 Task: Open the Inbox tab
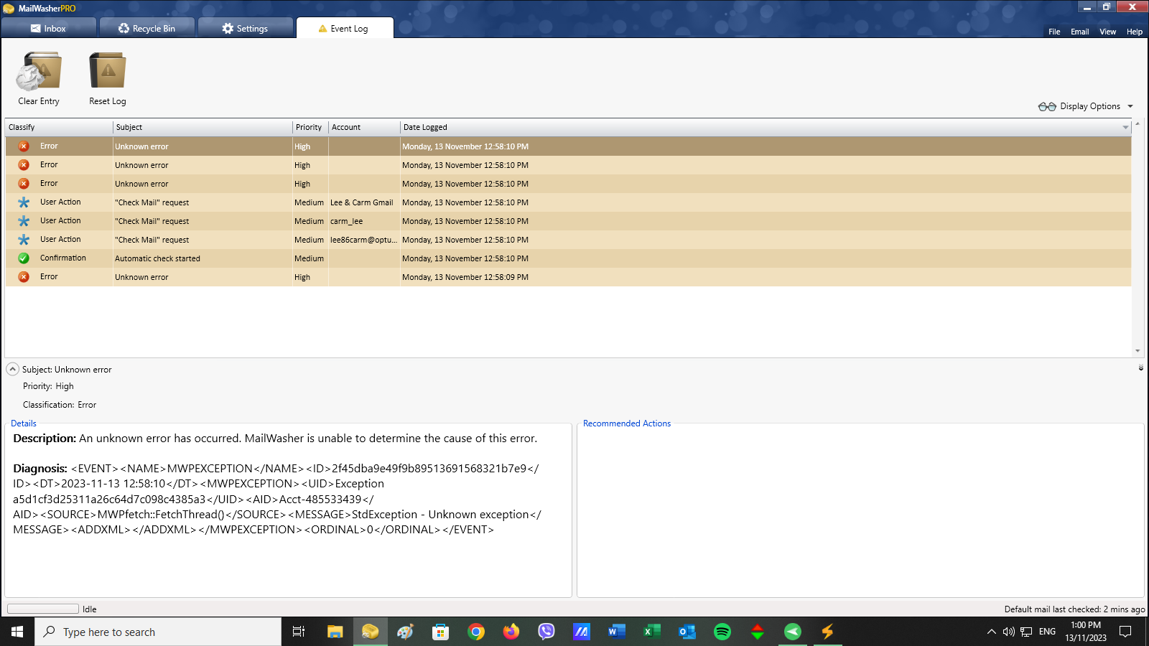[x=48, y=28]
